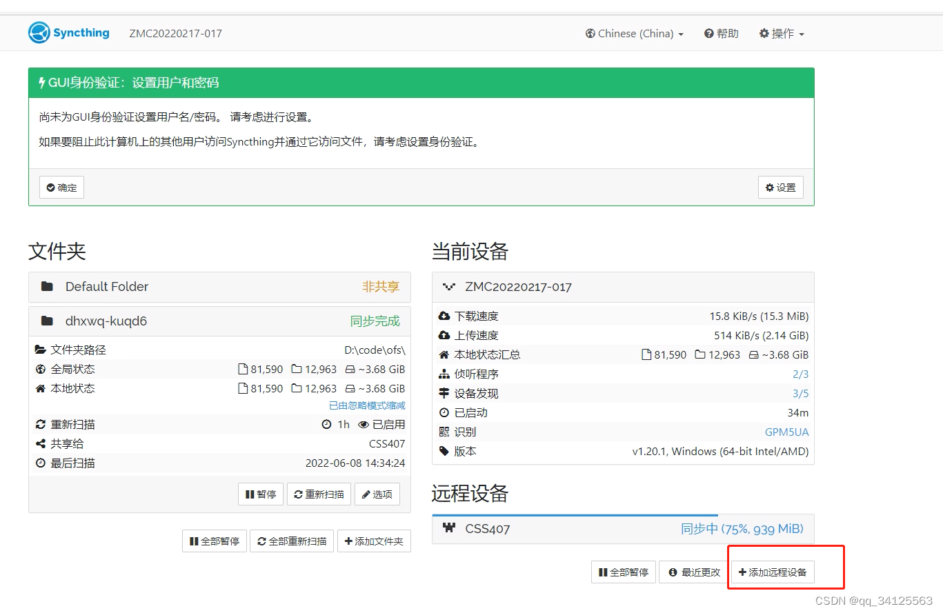Click 全部暂停 under remote devices
The height and width of the screenshot is (613, 943).
pos(623,572)
